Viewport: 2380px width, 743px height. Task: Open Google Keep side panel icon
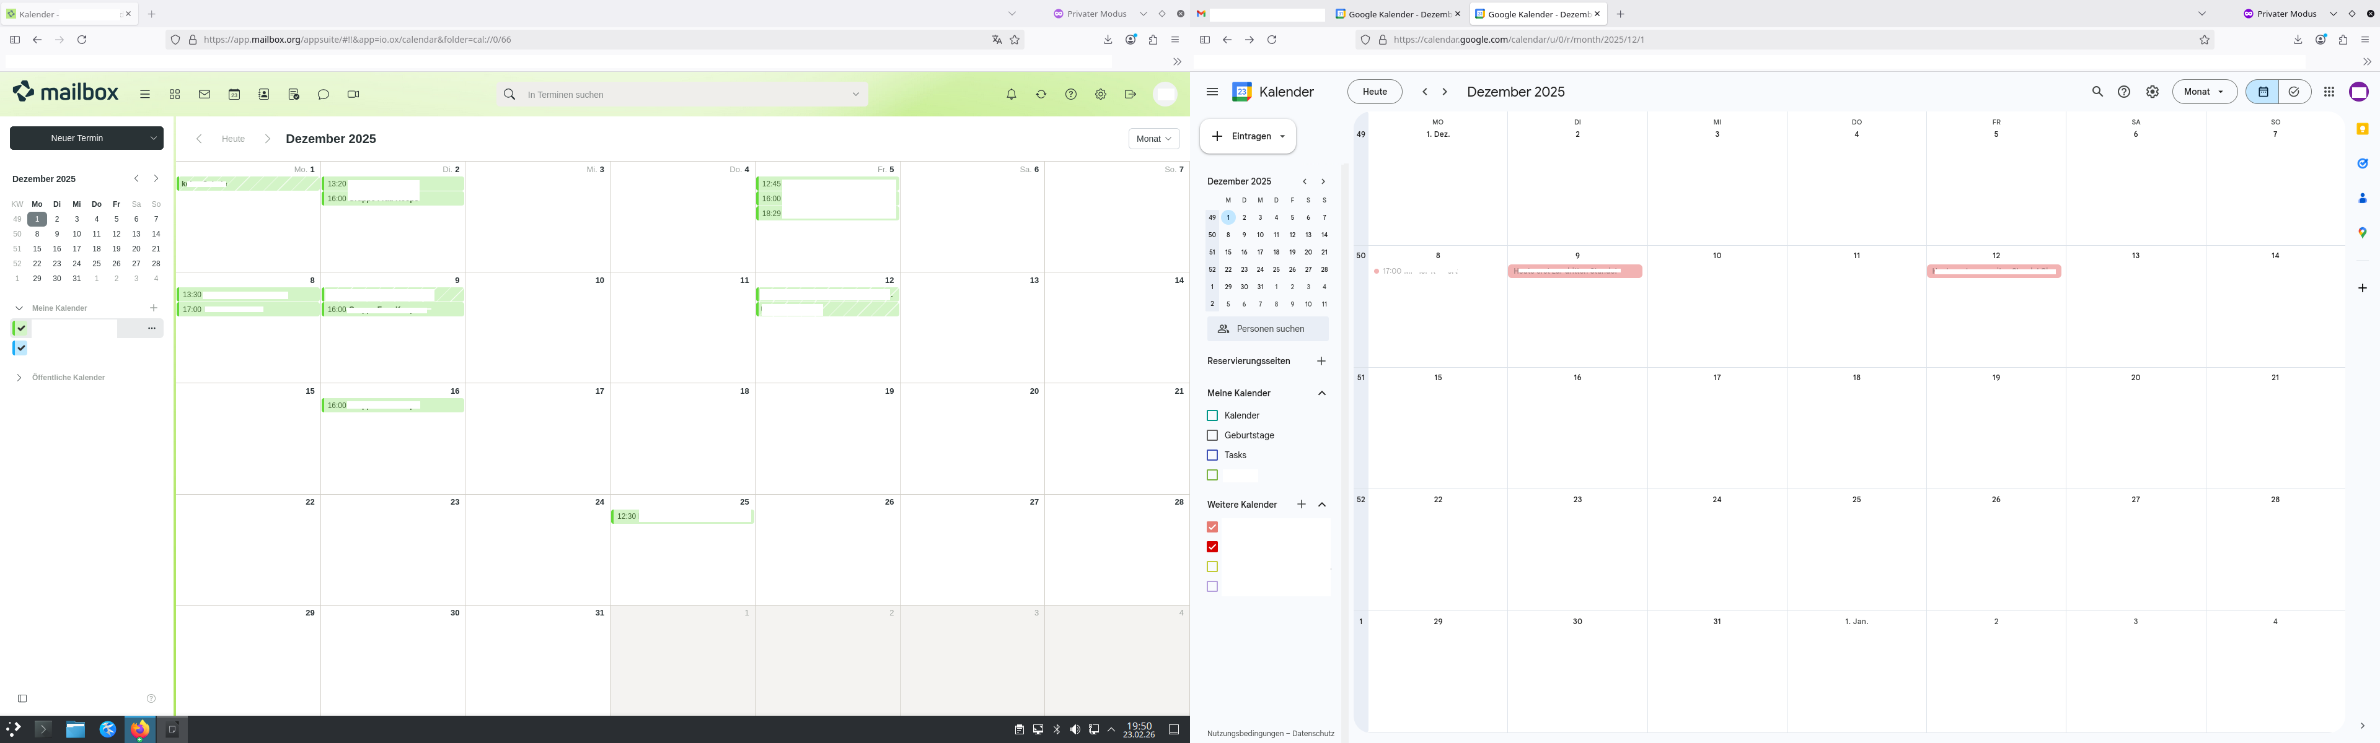tap(2361, 128)
